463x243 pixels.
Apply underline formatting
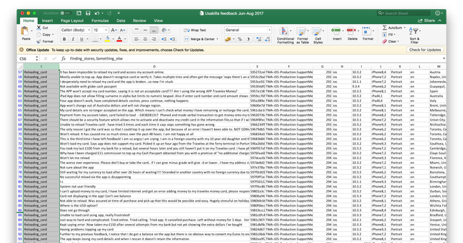[82, 39]
